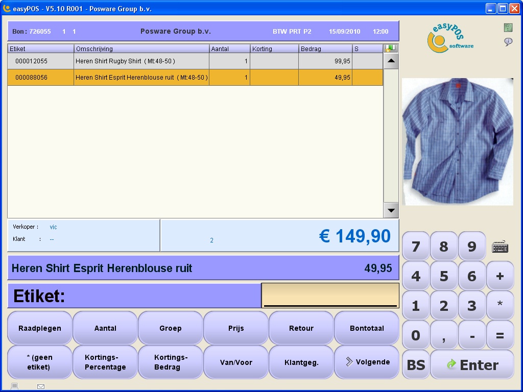Tap numpad key 5
The width and height of the screenshot is (523, 392).
pos(444,276)
